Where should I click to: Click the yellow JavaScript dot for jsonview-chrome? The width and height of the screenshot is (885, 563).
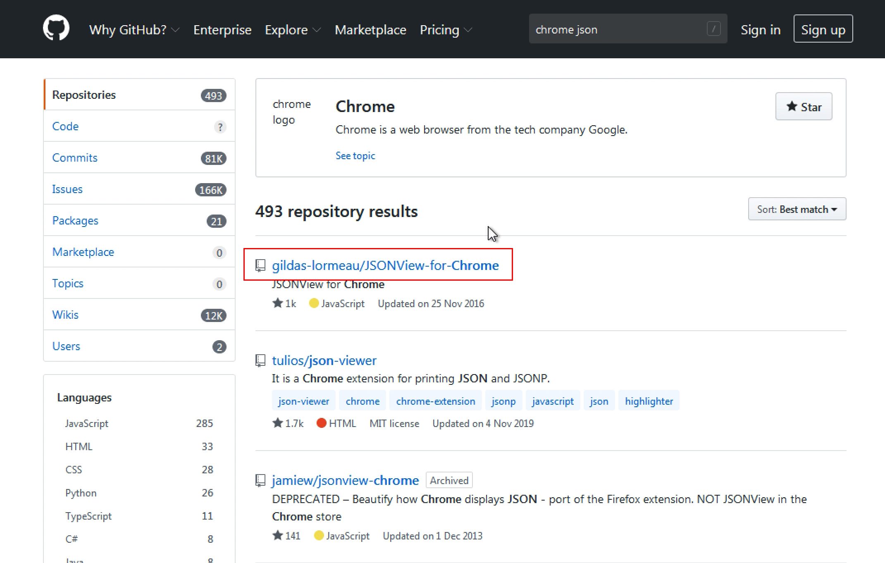[x=319, y=535]
